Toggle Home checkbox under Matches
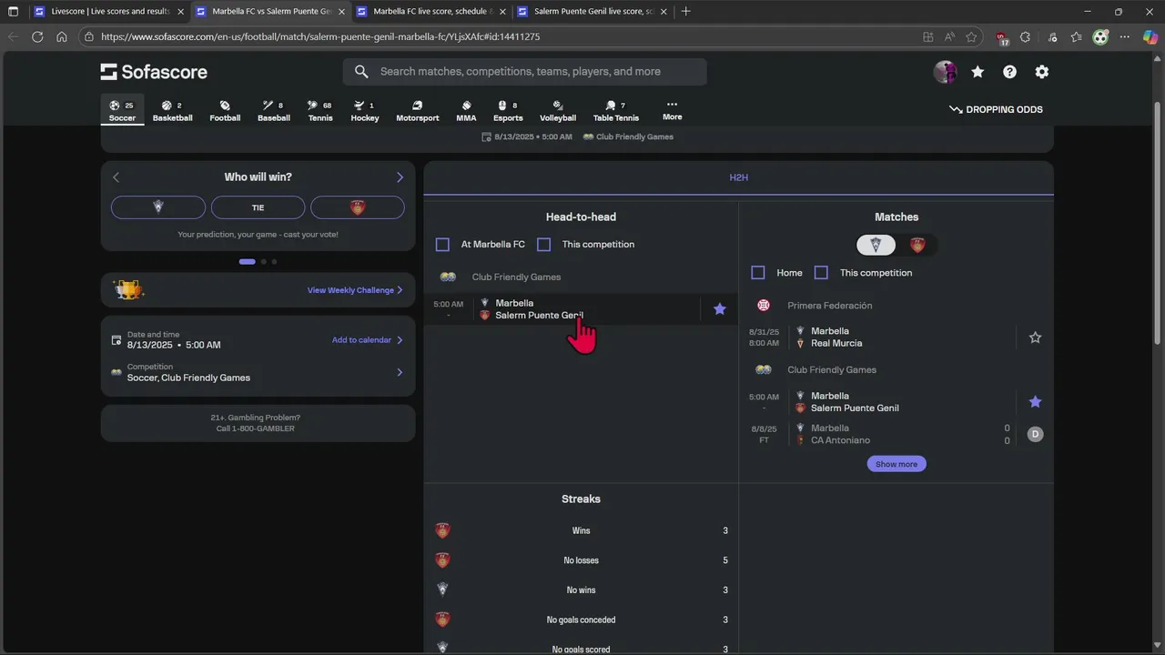1165x655 pixels. (758, 273)
